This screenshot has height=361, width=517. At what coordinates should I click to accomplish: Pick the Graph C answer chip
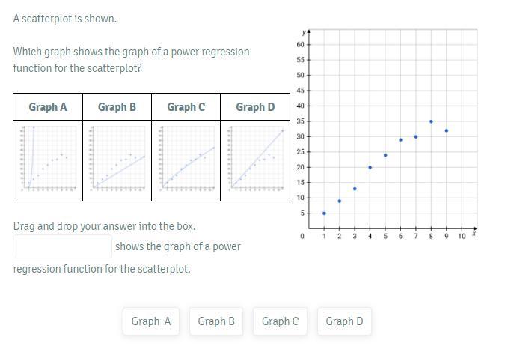click(x=280, y=321)
